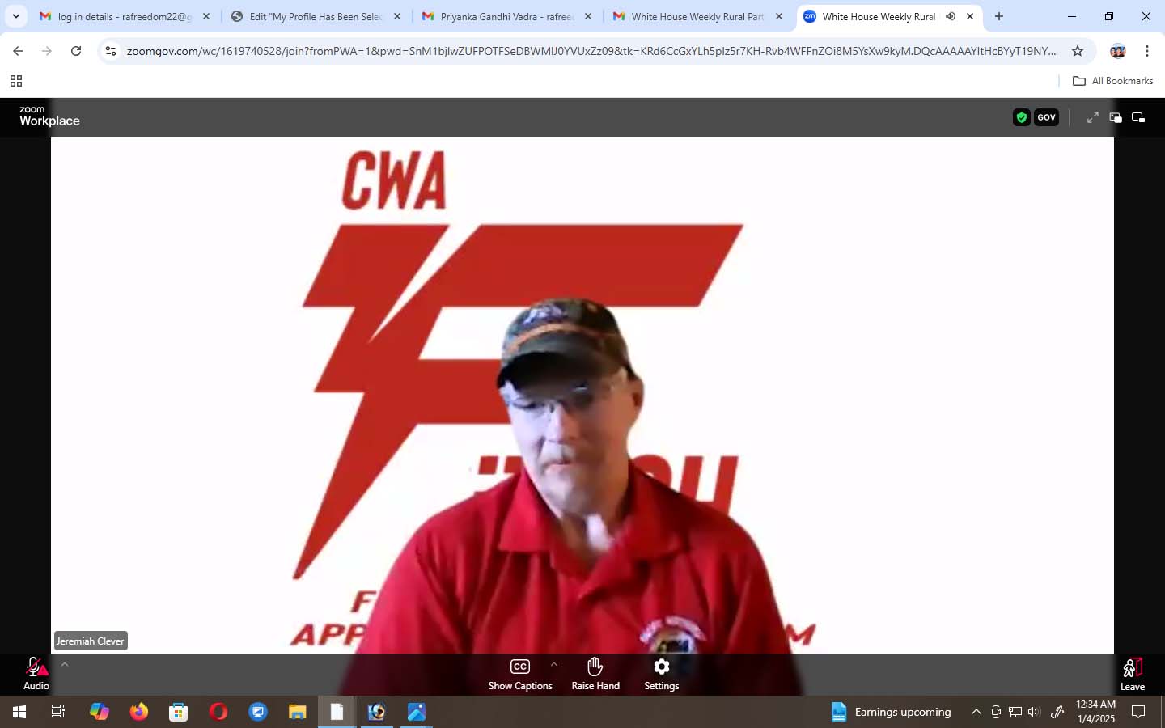Viewport: 1165px width, 728px height.
Task: Open the 'Edit My Profile Has Been Selected' tab
Action: point(316,16)
